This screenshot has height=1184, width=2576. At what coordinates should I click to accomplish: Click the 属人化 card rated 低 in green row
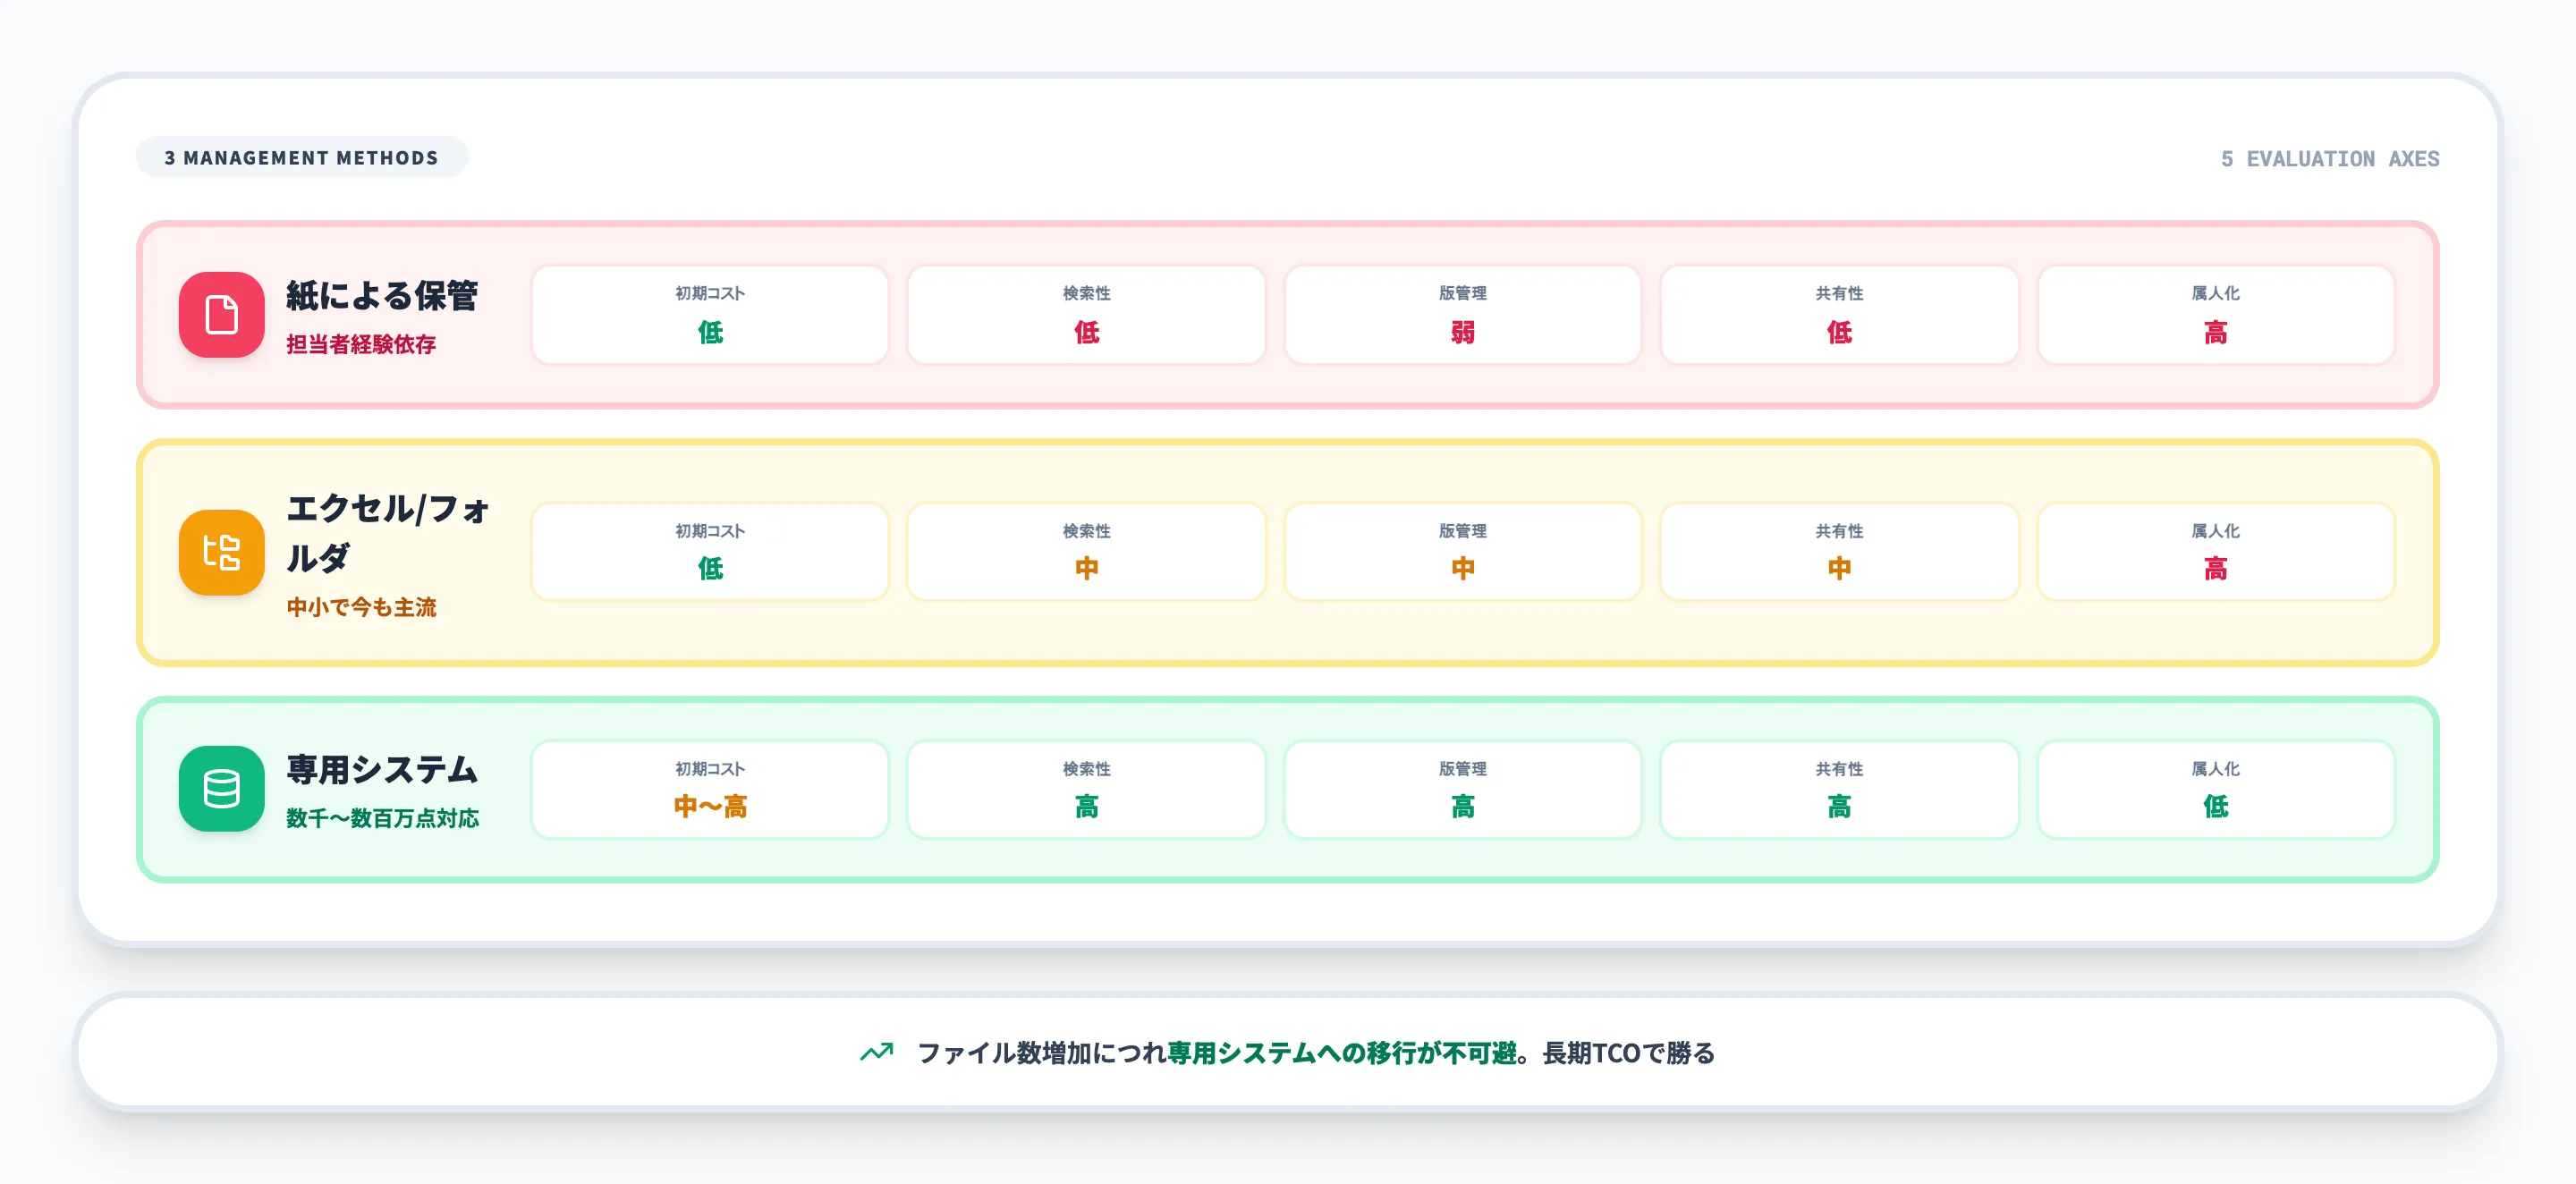2216,789
